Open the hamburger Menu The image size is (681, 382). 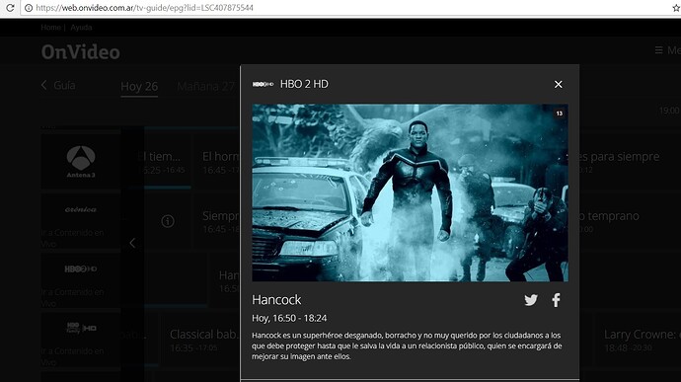(667, 50)
